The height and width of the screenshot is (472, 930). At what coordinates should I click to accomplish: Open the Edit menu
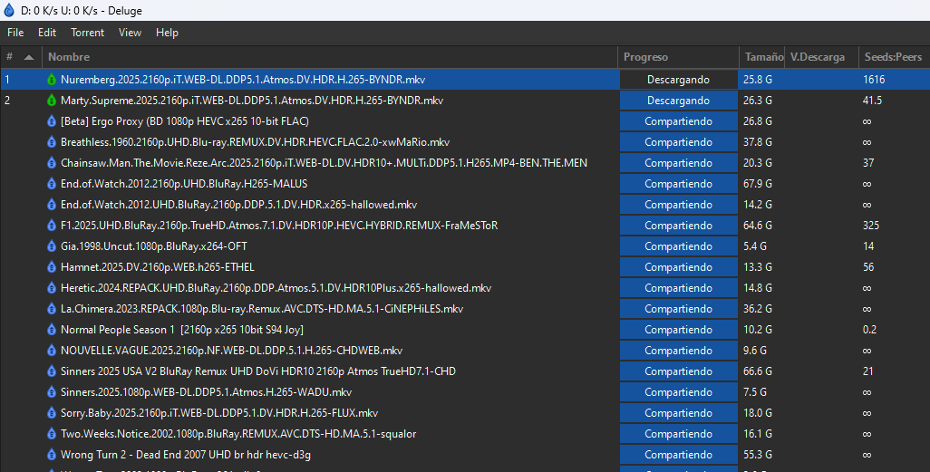tap(47, 33)
